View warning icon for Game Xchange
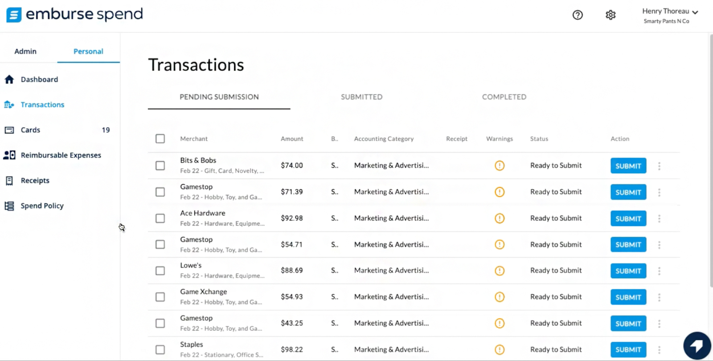Screen dimensions: 713x361 coord(500,297)
